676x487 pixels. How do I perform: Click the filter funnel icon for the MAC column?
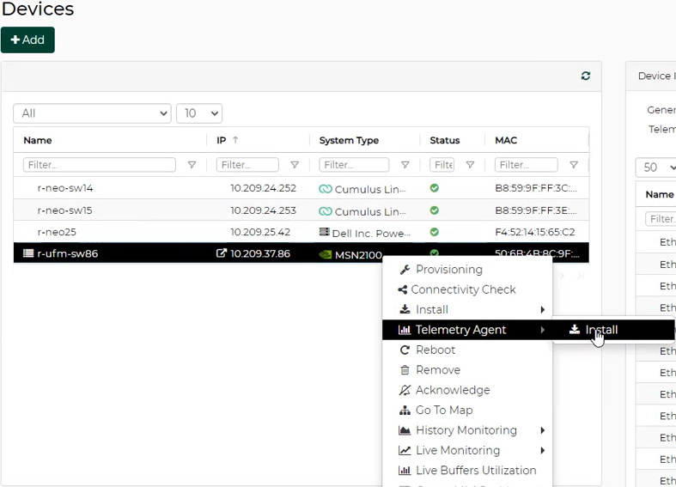click(574, 165)
